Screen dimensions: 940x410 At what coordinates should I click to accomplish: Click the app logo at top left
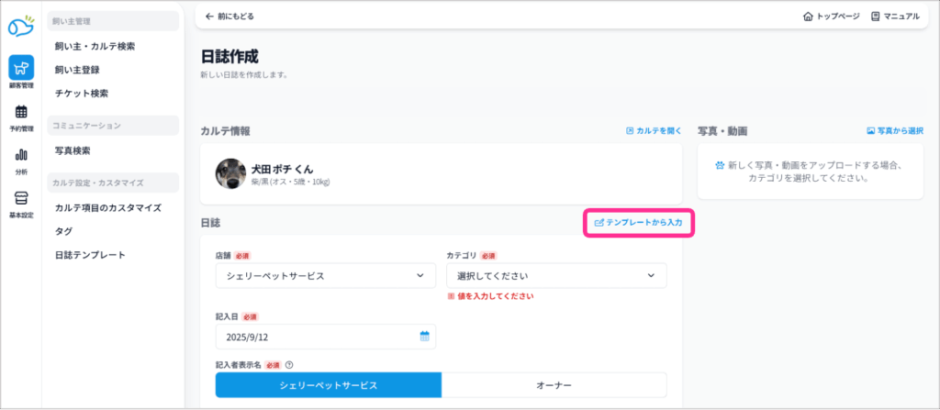(x=21, y=24)
